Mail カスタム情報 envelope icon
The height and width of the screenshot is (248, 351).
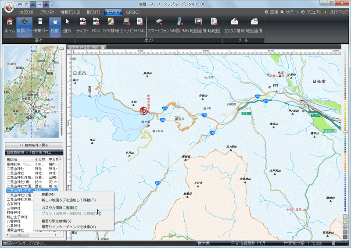[234, 26]
